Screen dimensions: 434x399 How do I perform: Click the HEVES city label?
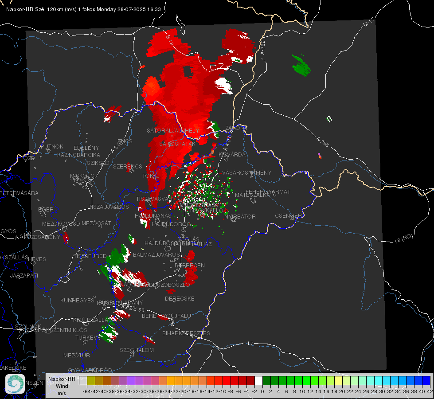[x=37, y=259]
